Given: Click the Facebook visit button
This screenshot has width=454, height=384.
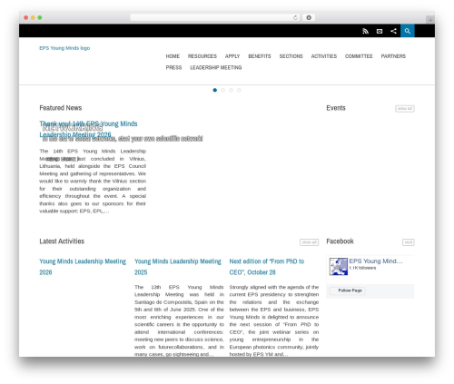Looking at the screenshot, I should point(409,242).
